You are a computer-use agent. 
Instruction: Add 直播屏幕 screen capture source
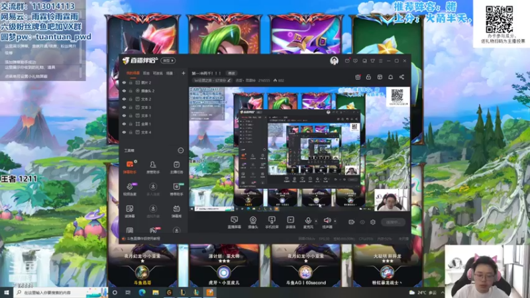coord(234,223)
